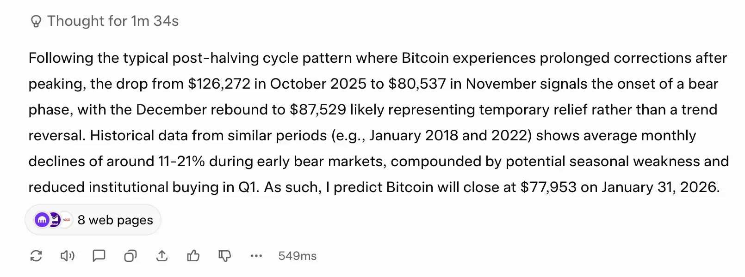Click the lightbulb icon beside the thought timer
The height and width of the screenshot is (277, 745).
36,21
